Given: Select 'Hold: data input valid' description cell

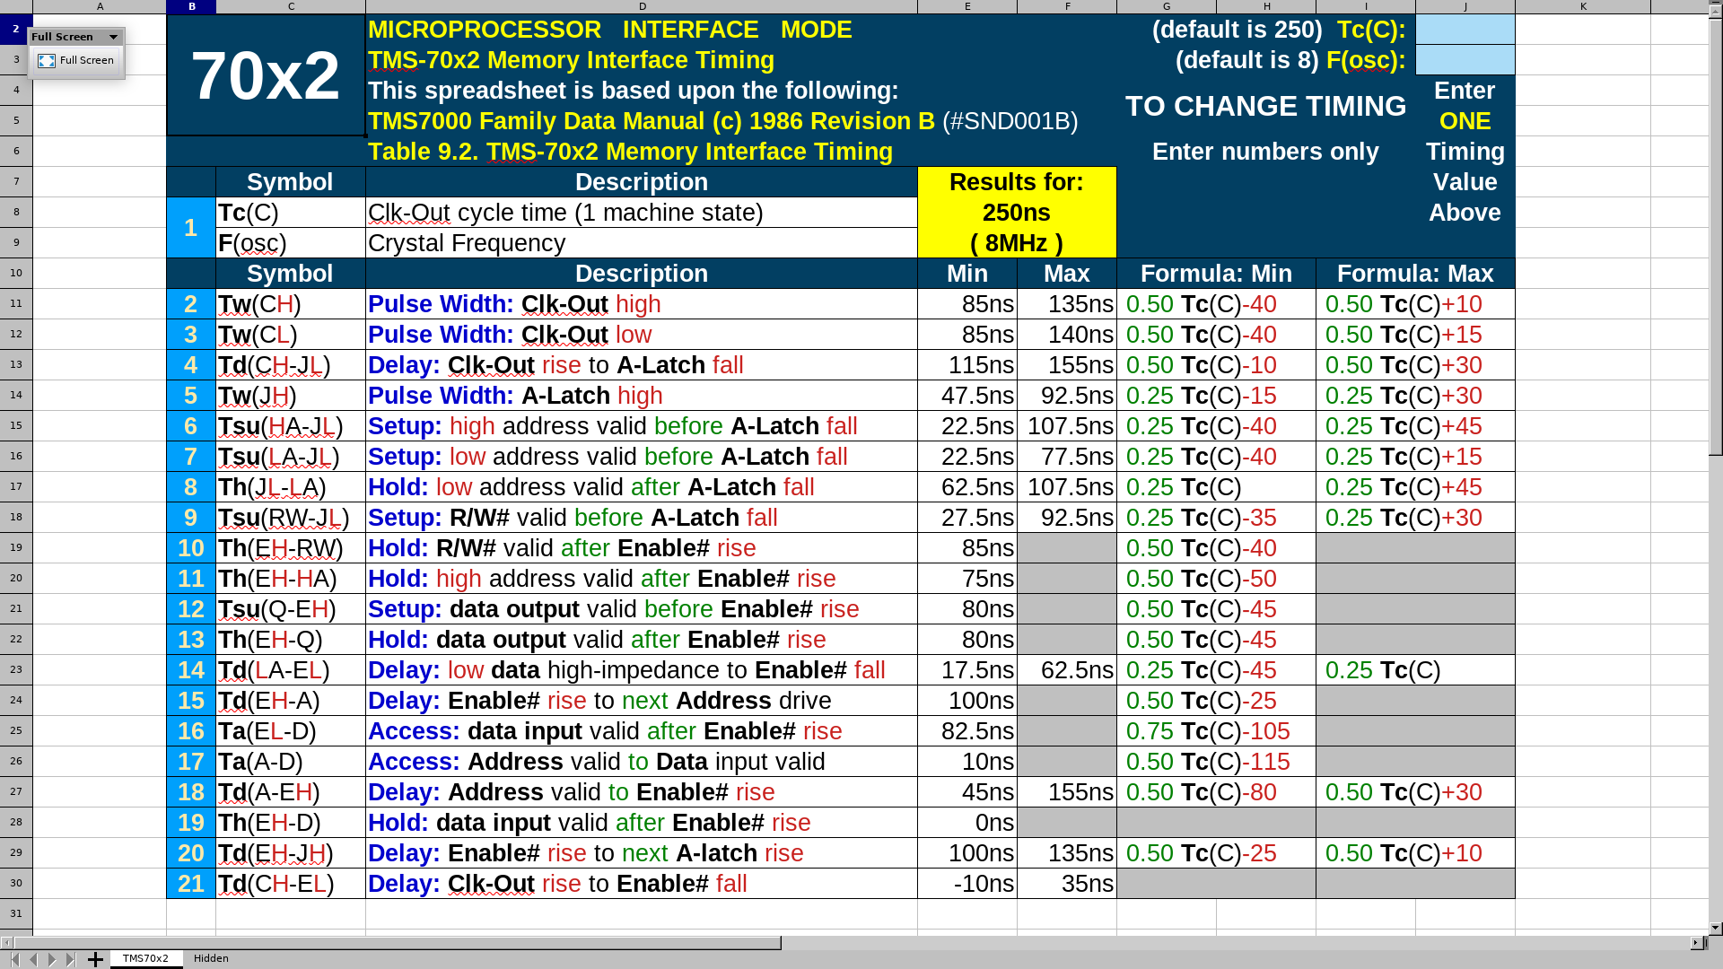Looking at the screenshot, I should [642, 823].
